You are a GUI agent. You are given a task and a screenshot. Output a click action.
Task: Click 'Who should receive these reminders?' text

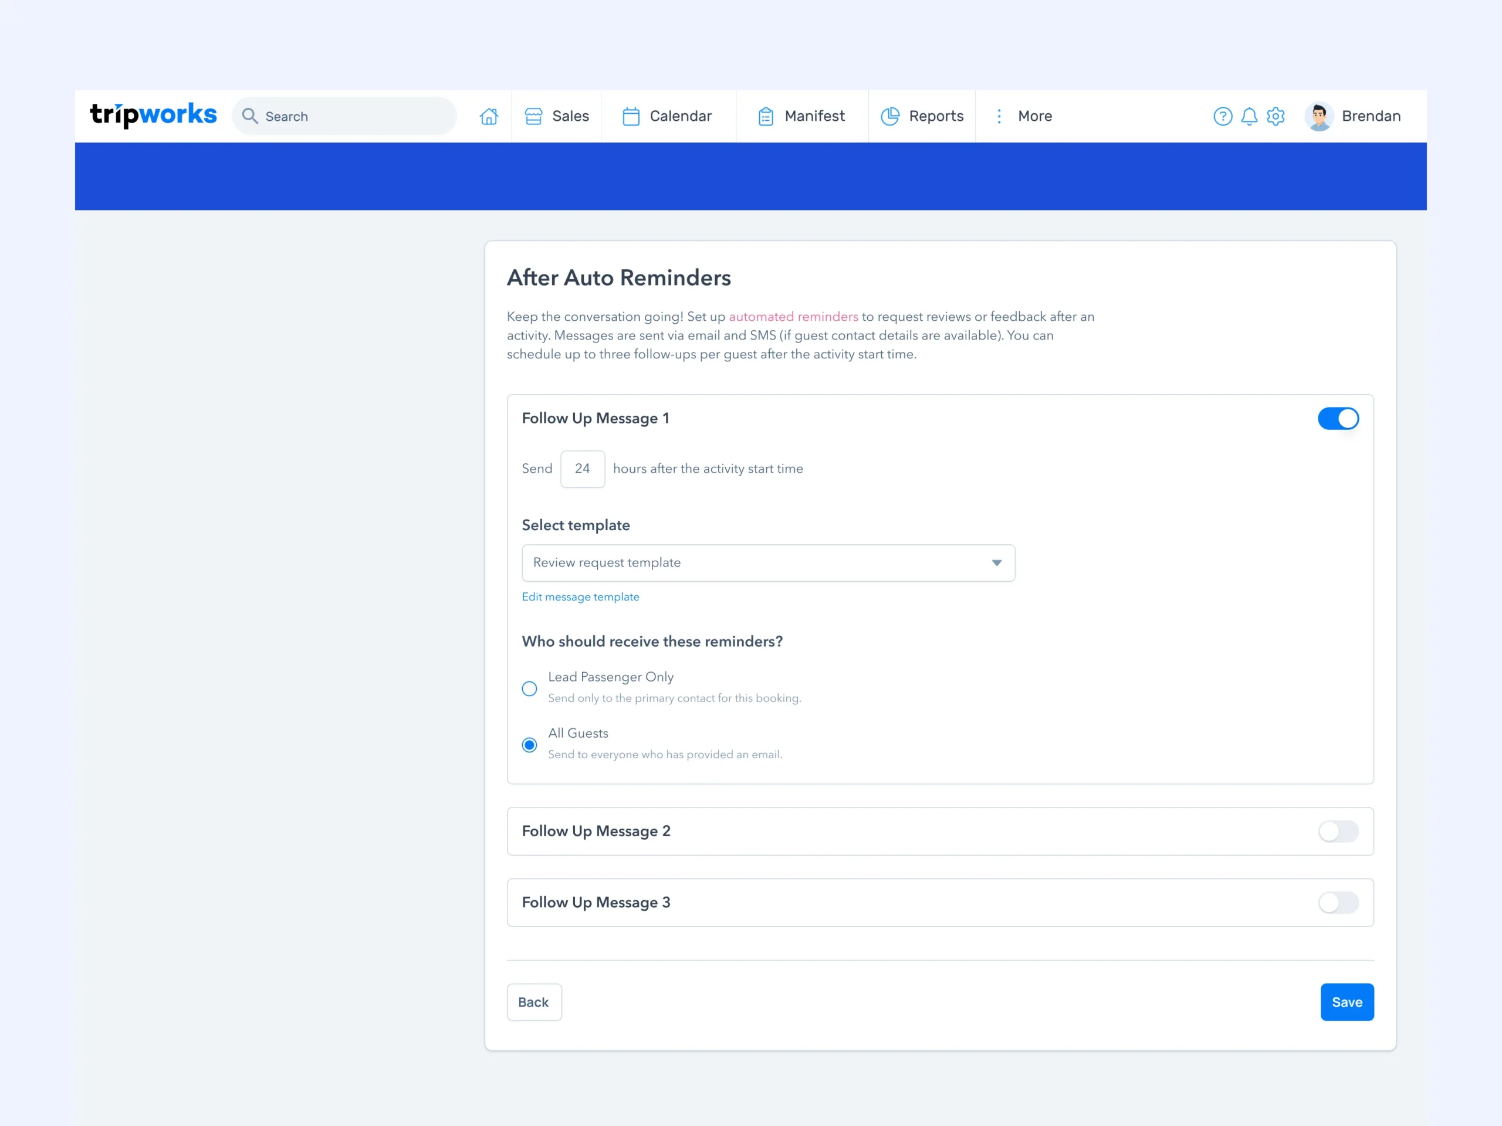click(x=652, y=642)
